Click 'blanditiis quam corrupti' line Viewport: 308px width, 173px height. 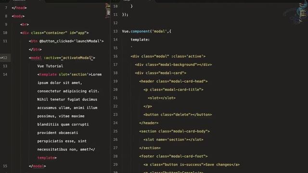[63, 124]
